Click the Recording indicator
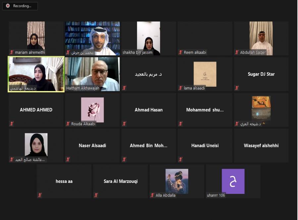The width and height of the screenshot is (298, 220). 20,6
